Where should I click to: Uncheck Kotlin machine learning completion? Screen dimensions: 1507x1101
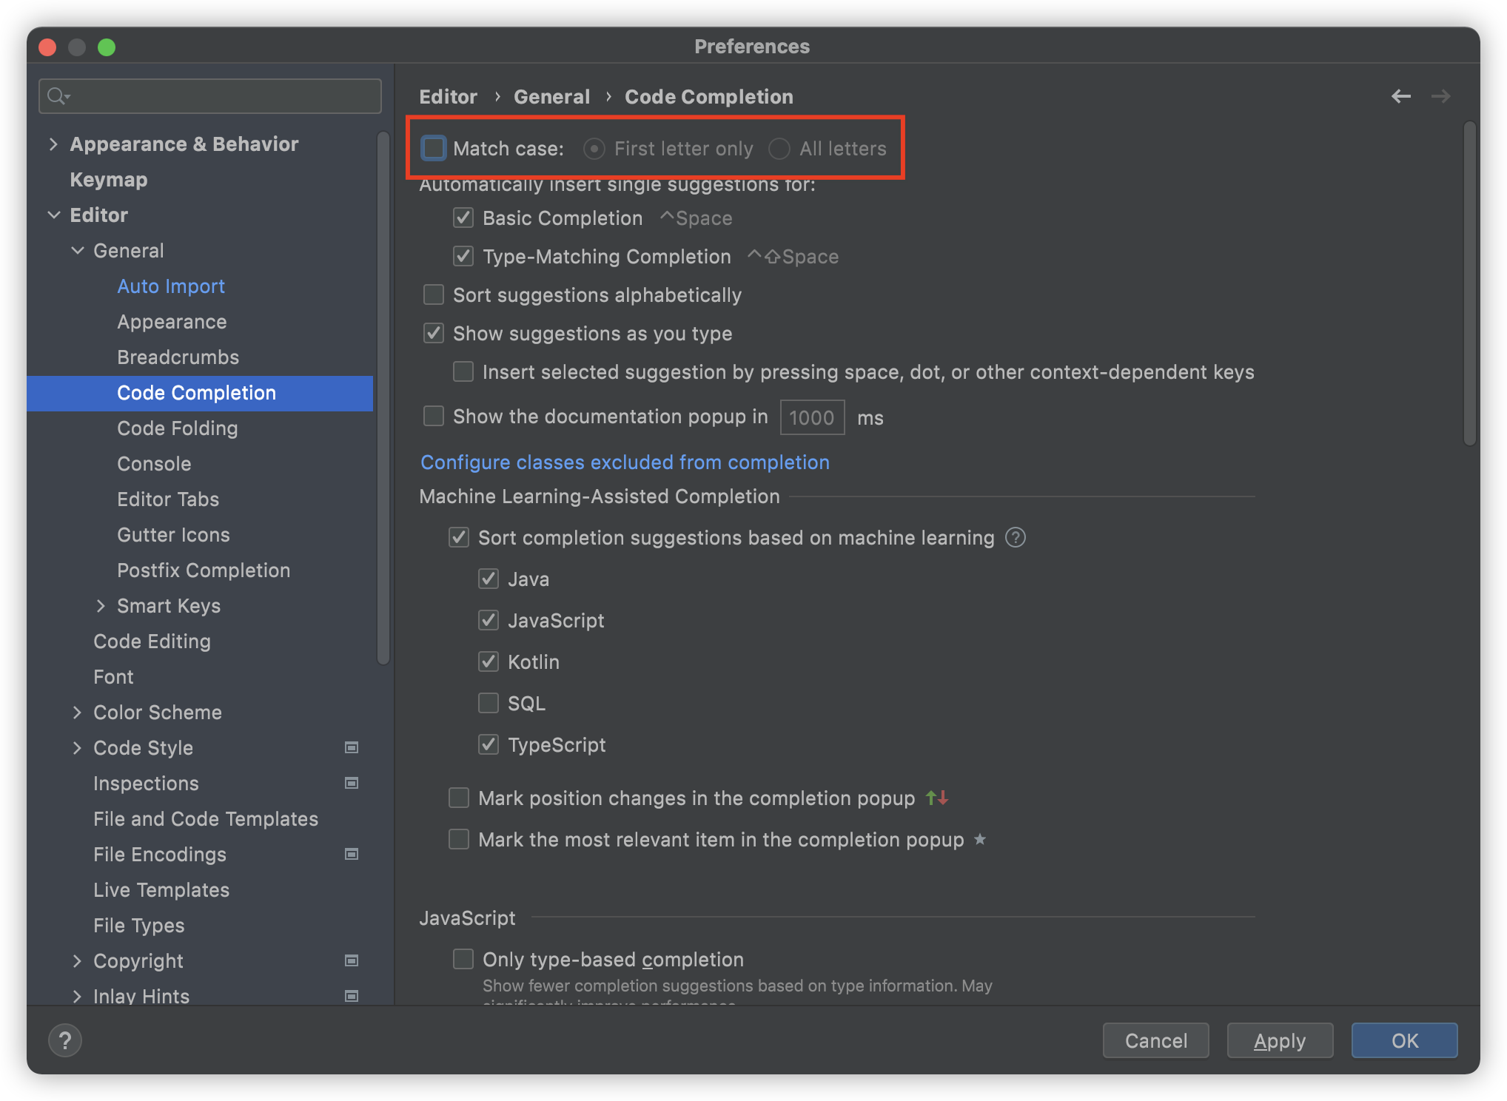[489, 661]
